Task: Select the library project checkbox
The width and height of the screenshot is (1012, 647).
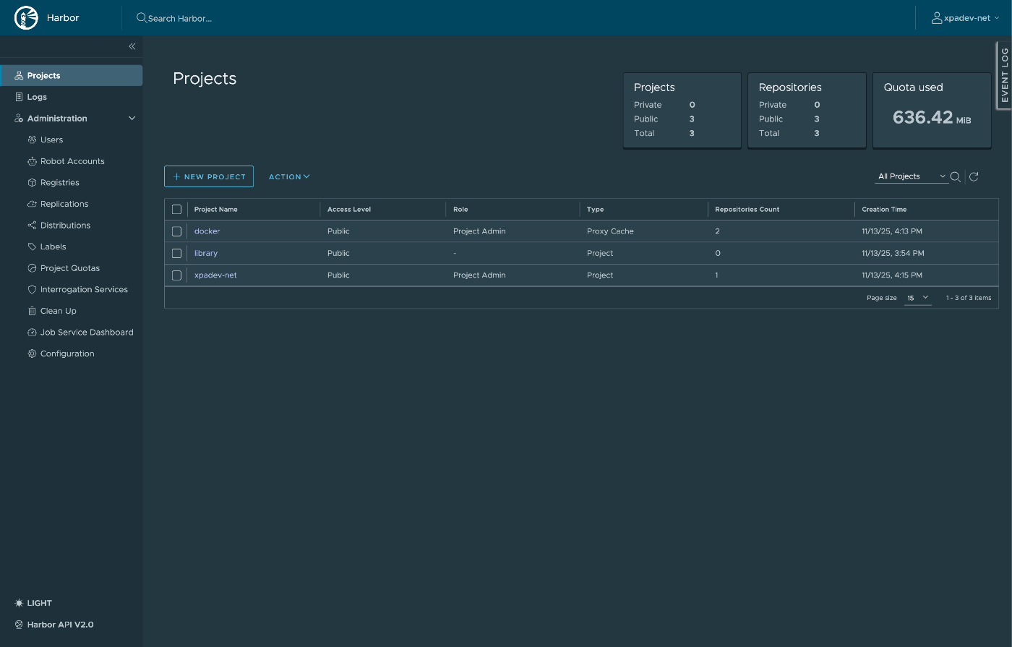Action: [x=176, y=254]
